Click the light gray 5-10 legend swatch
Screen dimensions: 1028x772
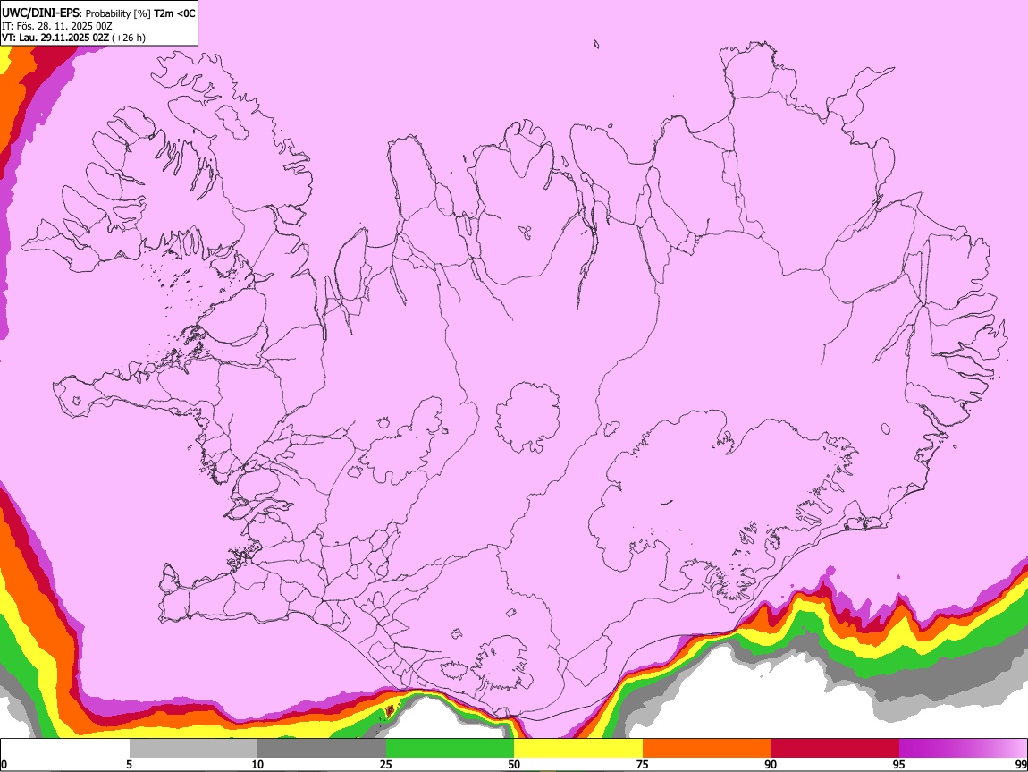click(193, 749)
